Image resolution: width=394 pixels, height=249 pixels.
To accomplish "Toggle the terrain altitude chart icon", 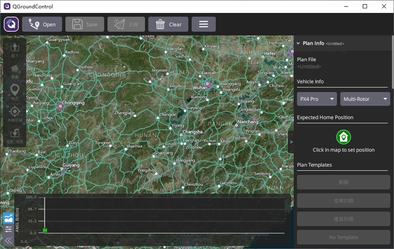I will (x=8, y=218).
